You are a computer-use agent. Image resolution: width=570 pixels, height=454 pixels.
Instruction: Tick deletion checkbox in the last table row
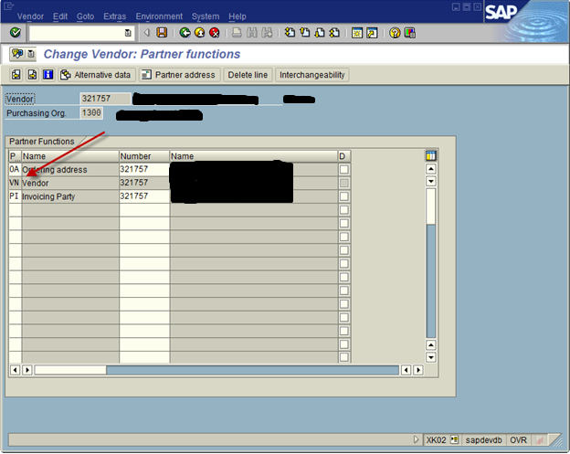343,357
